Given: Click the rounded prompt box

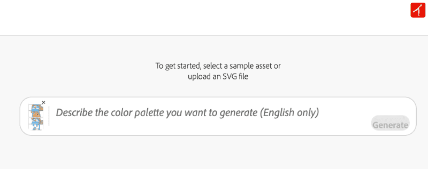Looking at the screenshot, I should (218, 116).
